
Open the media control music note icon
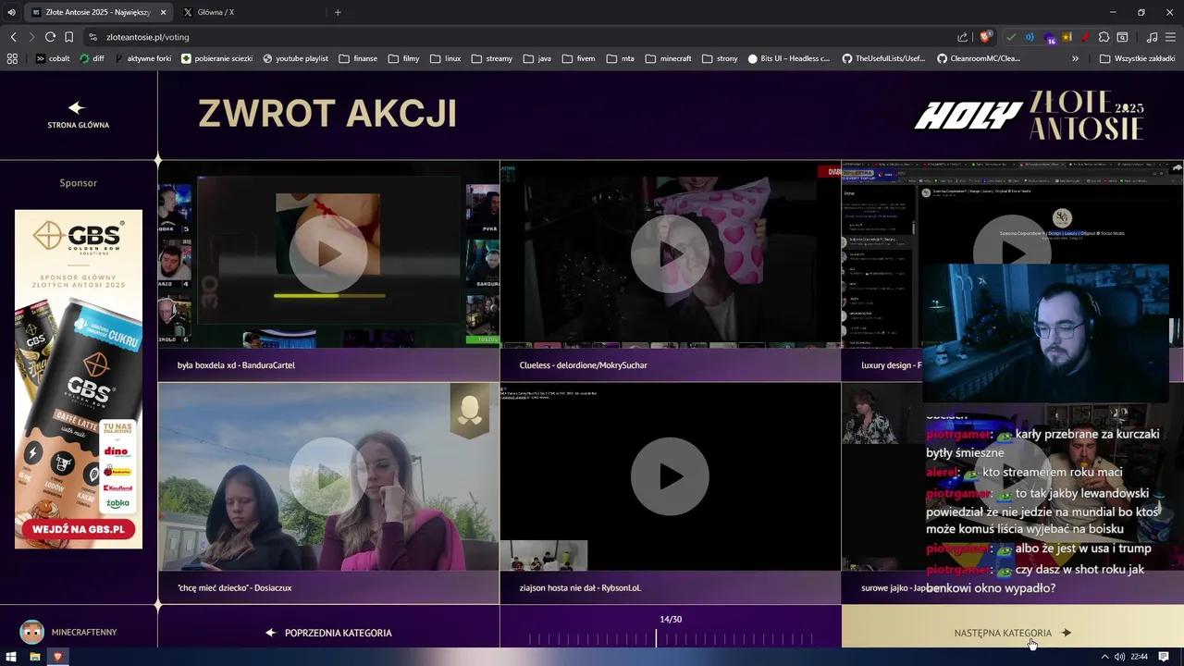click(1152, 37)
